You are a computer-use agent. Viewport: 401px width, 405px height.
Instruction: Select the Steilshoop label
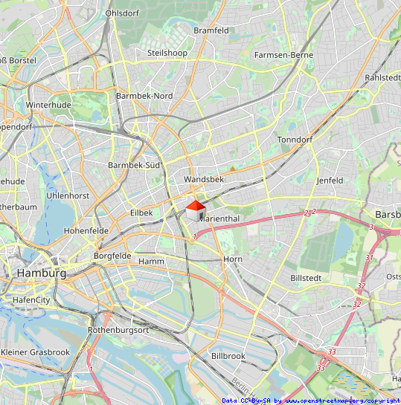tap(167, 53)
